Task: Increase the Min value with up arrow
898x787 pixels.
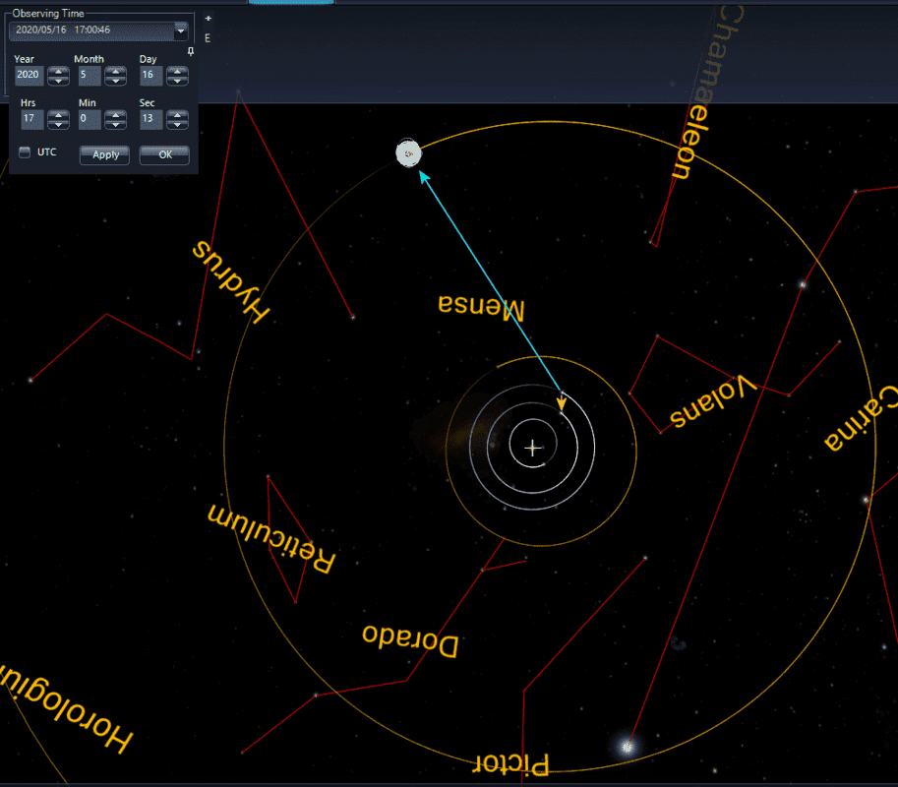Action: tap(116, 114)
